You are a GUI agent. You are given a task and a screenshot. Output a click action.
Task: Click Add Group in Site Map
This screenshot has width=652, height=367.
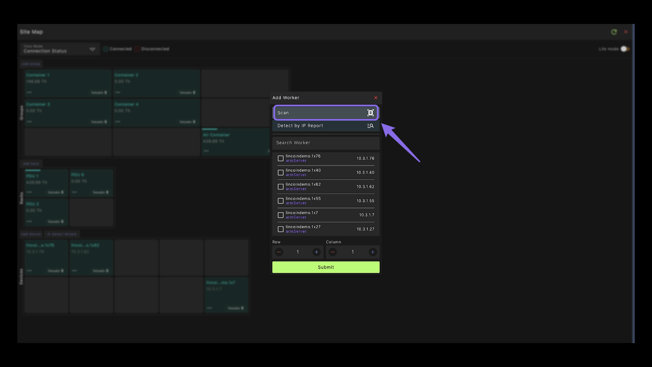tap(31, 64)
